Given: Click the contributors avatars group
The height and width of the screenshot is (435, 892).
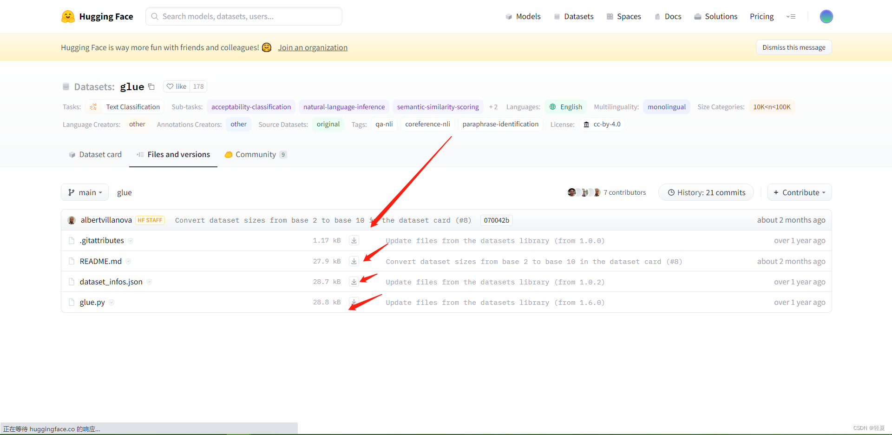Looking at the screenshot, I should 584,192.
